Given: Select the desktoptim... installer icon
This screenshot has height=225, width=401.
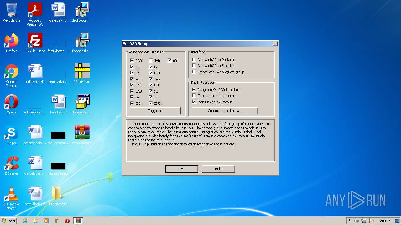Looking at the screenshot, I should pyautogui.click(x=82, y=12).
